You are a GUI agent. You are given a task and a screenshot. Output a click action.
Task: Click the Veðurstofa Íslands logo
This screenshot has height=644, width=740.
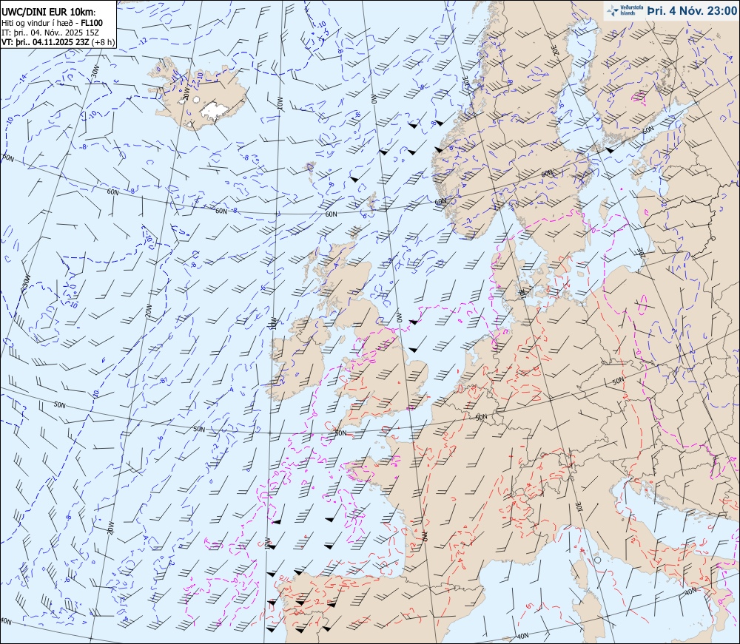click(625, 11)
